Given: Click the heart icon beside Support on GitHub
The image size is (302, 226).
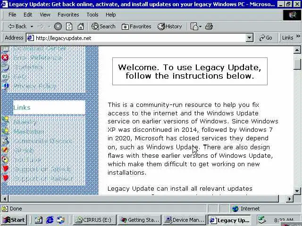Looking at the screenshot, I should click(x=5, y=169).
